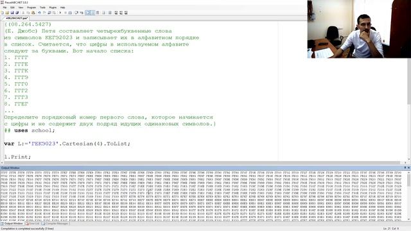Switch to the Output Window bottom tab
This screenshot has width=411, height=231.
click(x=12, y=224)
